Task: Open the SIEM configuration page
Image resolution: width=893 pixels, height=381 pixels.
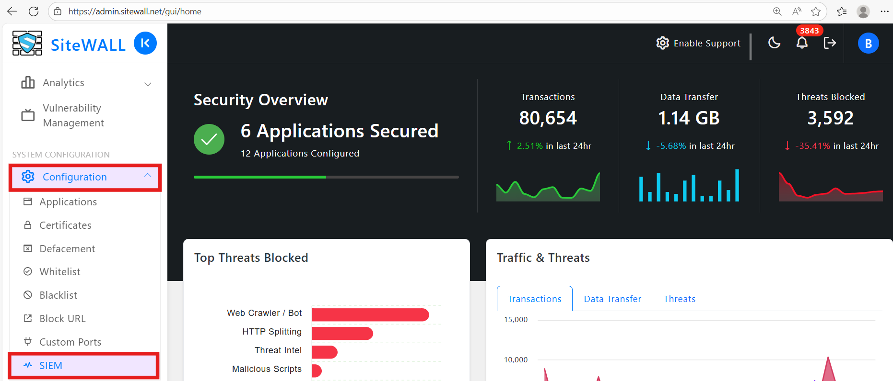Action: pos(51,366)
